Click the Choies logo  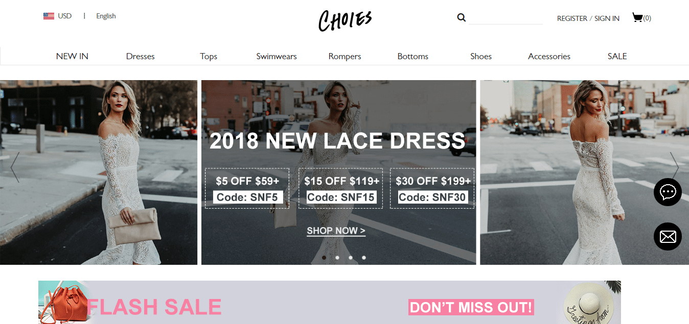(x=345, y=20)
